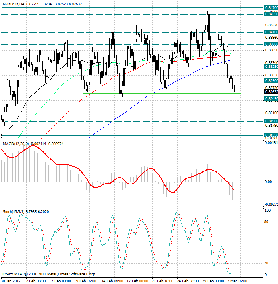Click the 0.83800 price level label
278x284 pixels.
click(271, 44)
